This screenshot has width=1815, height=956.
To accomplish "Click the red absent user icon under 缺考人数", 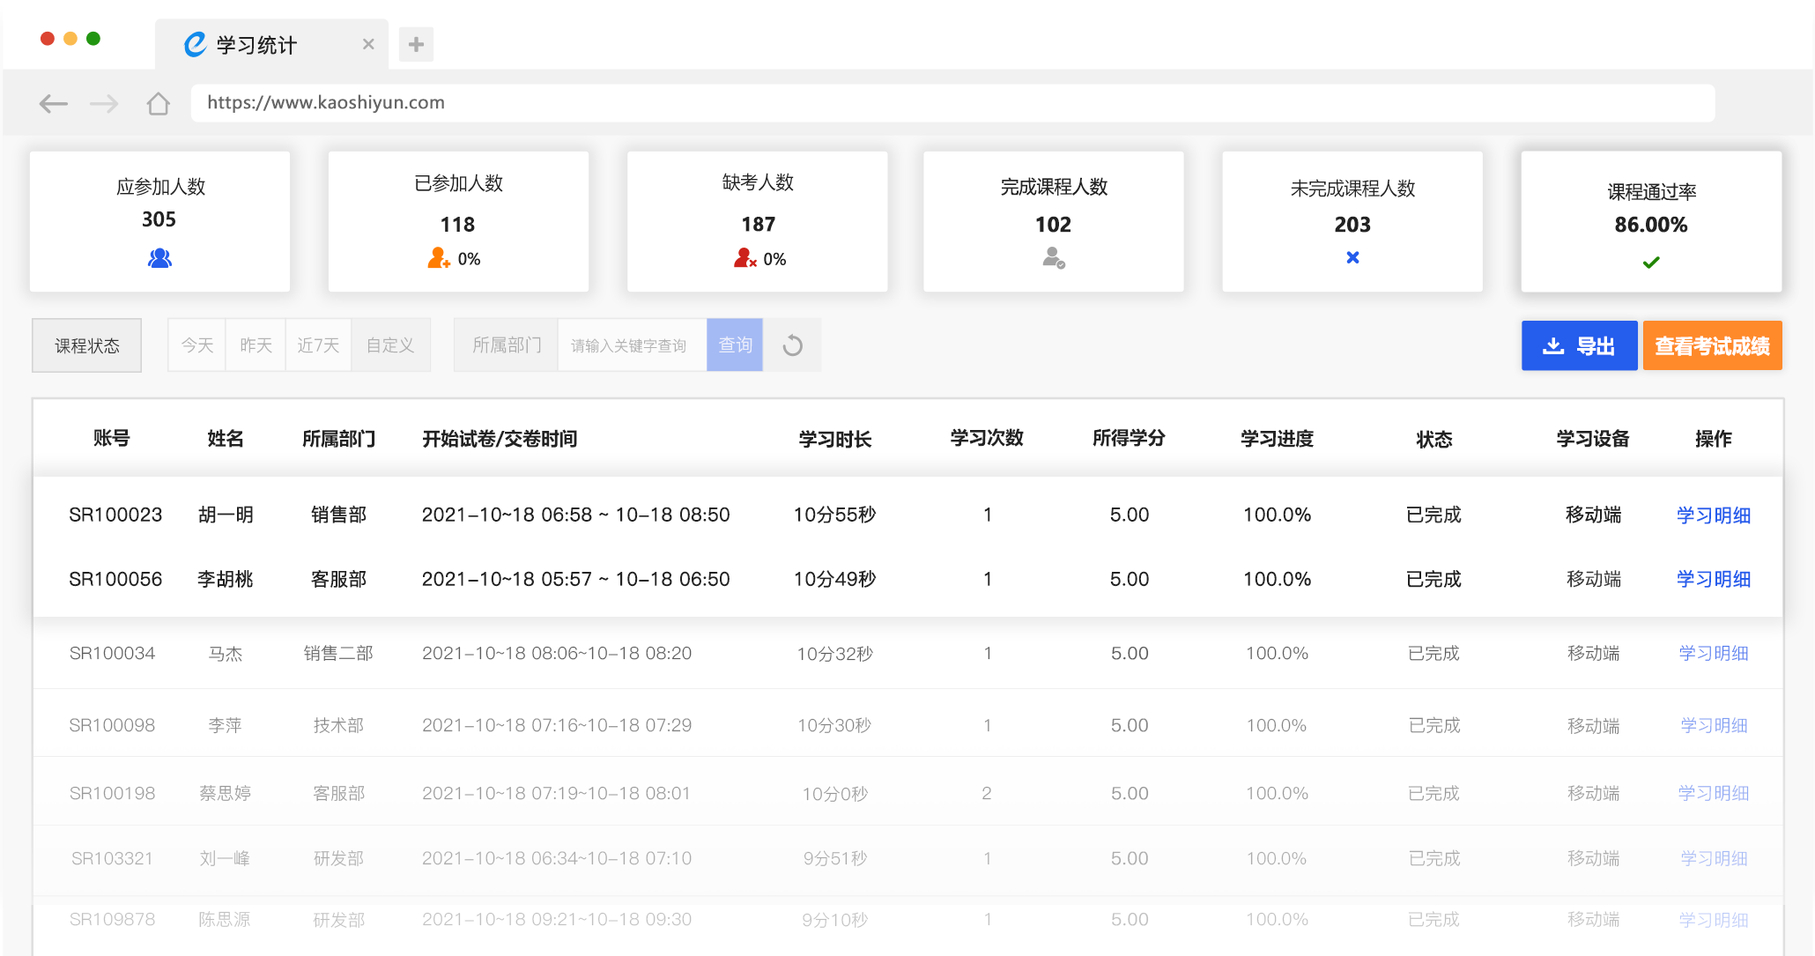I will (745, 258).
